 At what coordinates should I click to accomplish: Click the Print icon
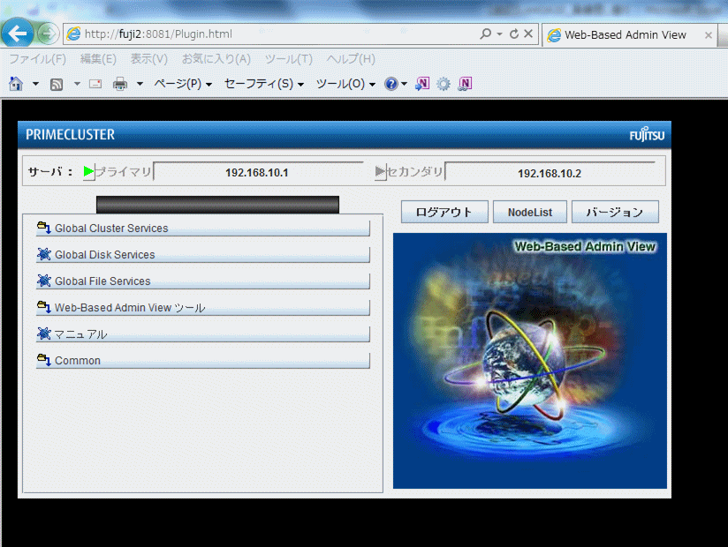120,84
